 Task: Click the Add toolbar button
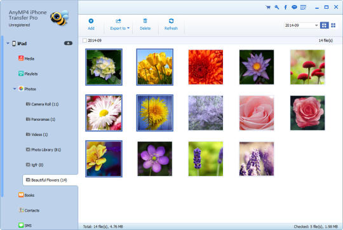91,24
